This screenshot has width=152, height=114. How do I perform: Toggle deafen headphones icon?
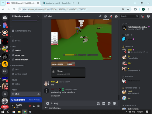point(34,106)
